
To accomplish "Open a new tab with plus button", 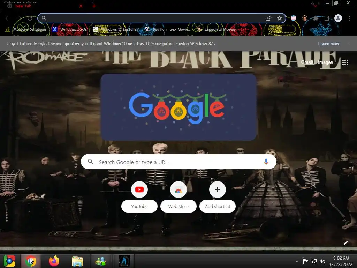I will pyautogui.click(x=94, y=6).
